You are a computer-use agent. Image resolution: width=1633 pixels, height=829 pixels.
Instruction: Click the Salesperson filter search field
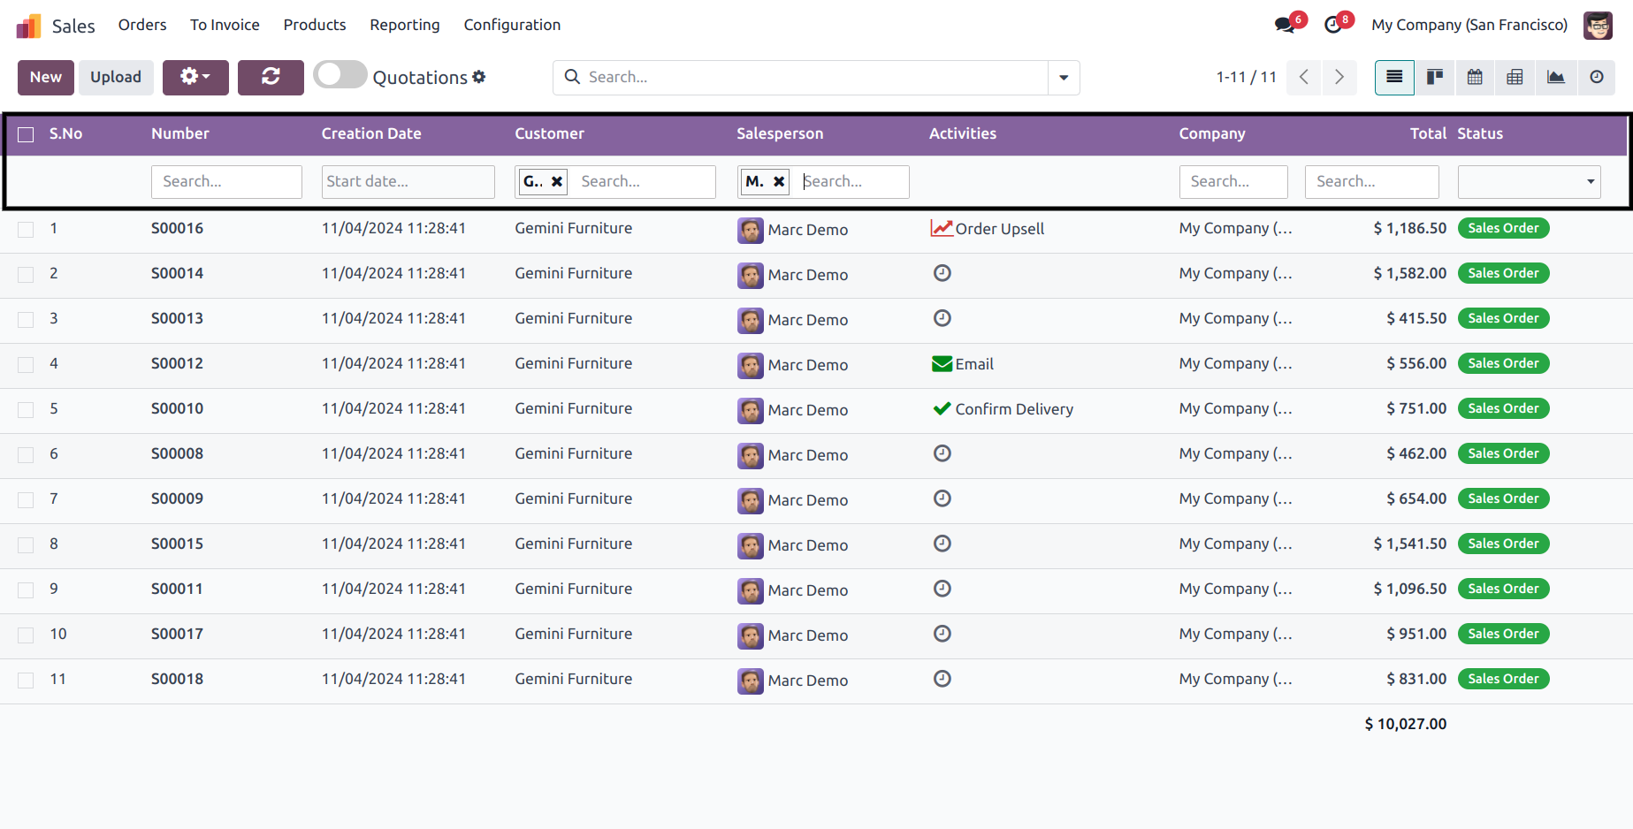pyautogui.click(x=852, y=181)
